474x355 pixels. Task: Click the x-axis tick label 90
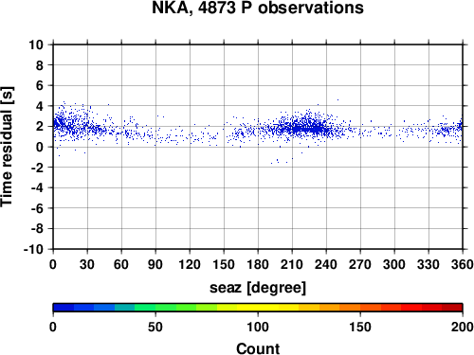pos(155,264)
